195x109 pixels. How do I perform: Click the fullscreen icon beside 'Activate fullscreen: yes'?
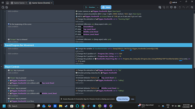pyautogui.click(x=76, y=24)
